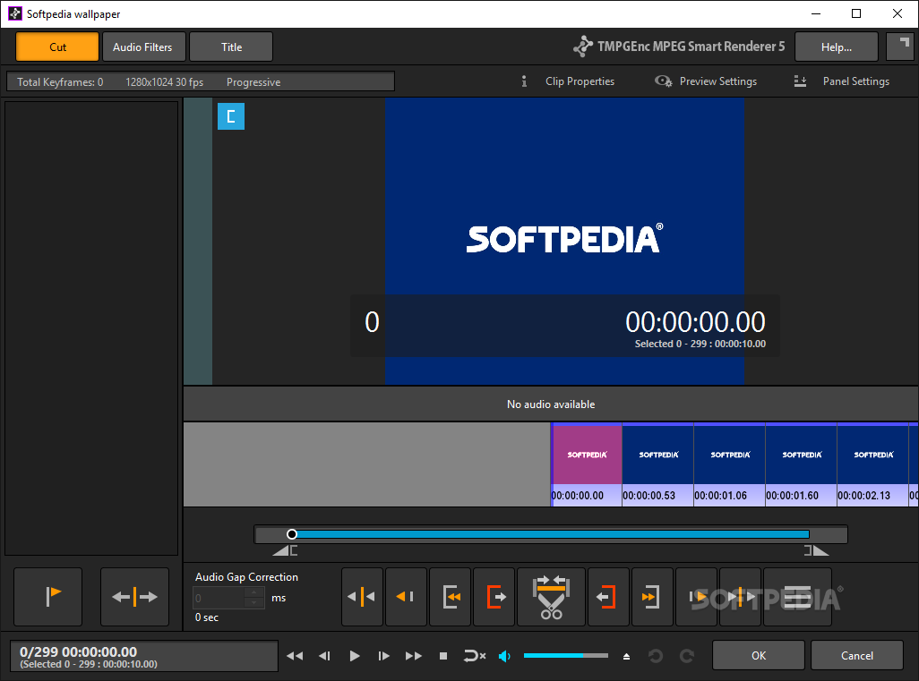Switch to the Cut tab

[57, 47]
